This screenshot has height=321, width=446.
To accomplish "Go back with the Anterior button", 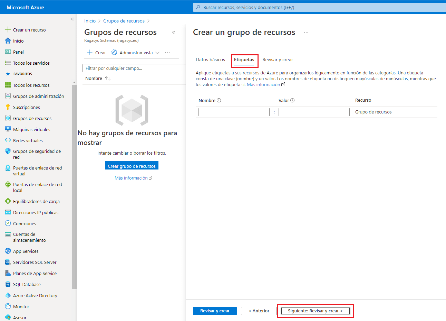I will tap(259, 311).
